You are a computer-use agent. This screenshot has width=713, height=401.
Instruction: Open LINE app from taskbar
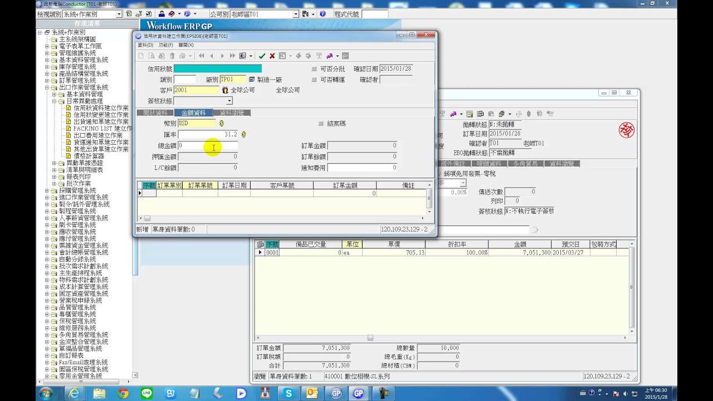coord(147,393)
